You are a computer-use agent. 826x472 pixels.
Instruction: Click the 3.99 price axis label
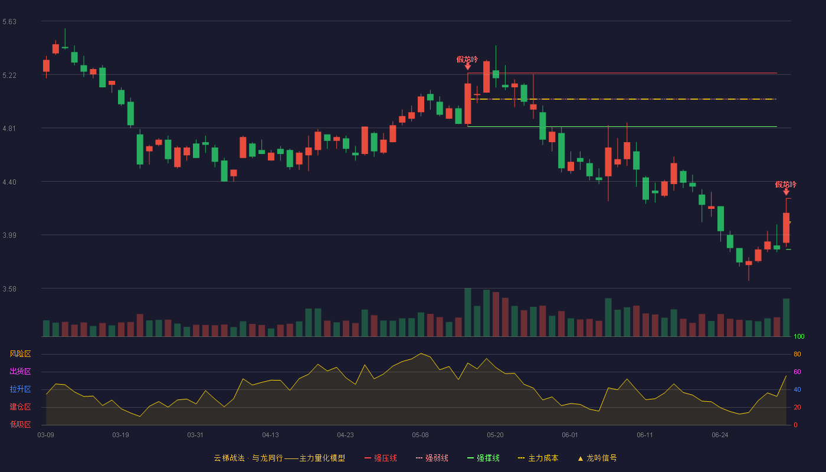pos(9,235)
